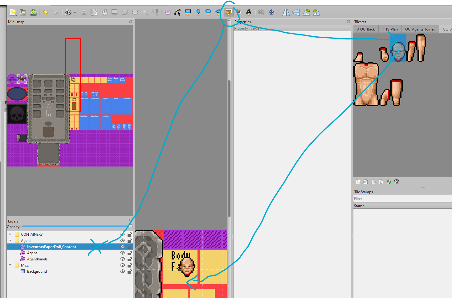Open a file from the toolbar
Screen dimensions: 452x298
coord(23,12)
